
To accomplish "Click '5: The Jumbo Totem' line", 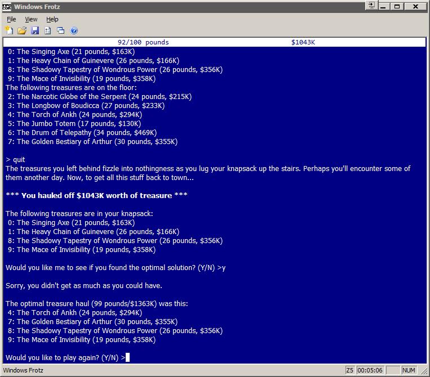I will (74, 124).
